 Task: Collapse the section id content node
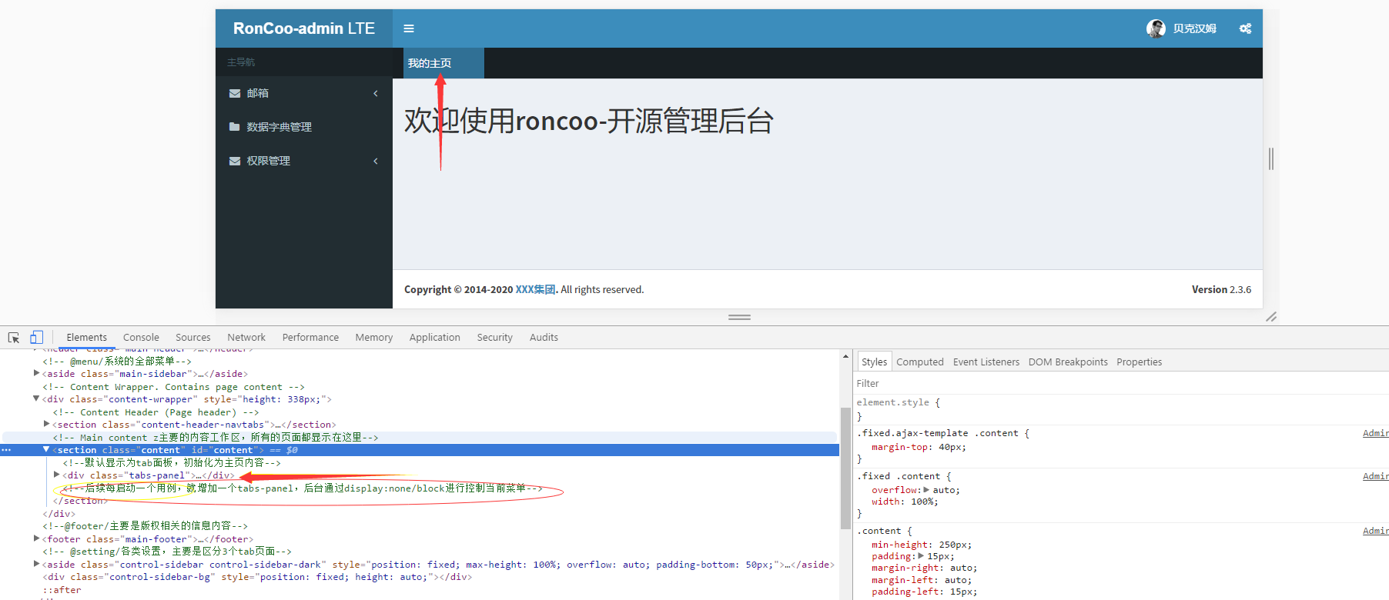[x=46, y=449]
